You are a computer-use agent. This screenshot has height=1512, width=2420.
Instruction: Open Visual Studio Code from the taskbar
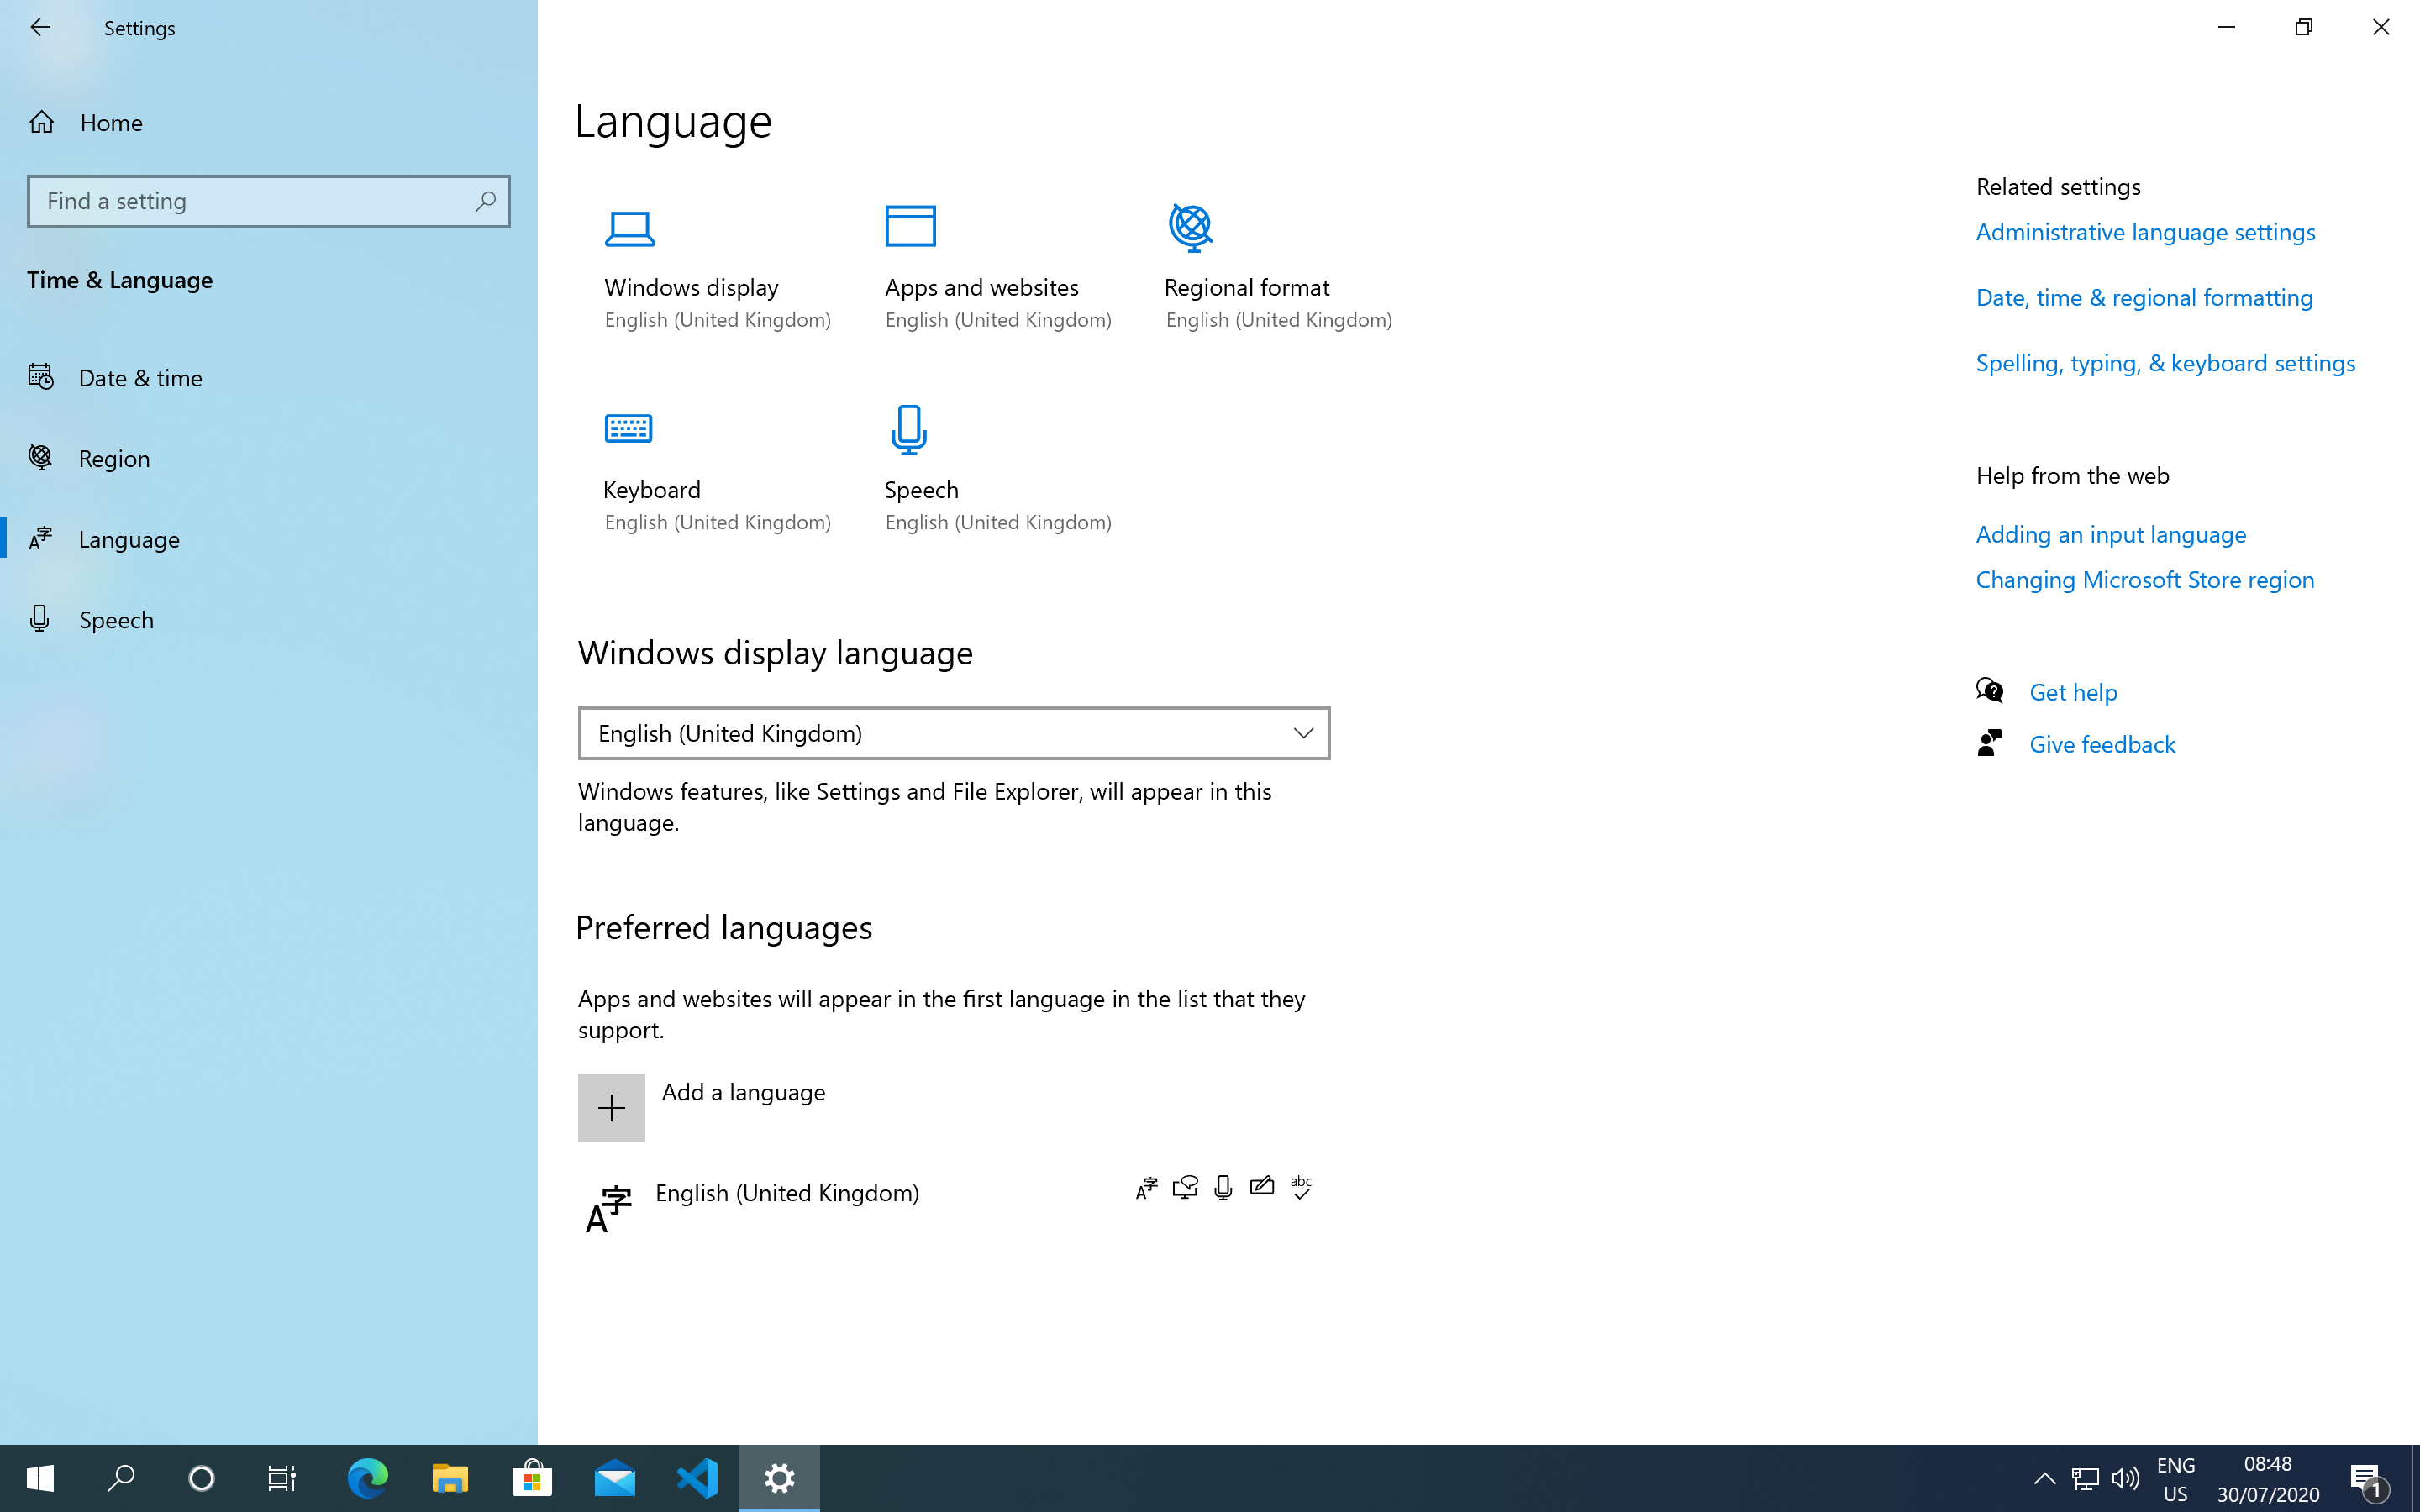697,1478
